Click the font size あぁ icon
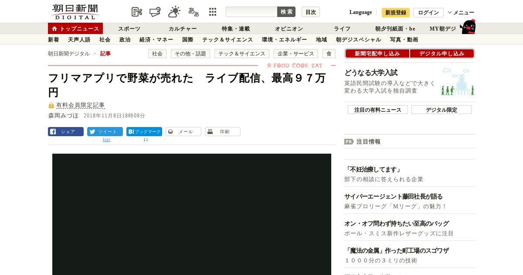The height and width of the screenshot is (275, 523). (194, 12)
